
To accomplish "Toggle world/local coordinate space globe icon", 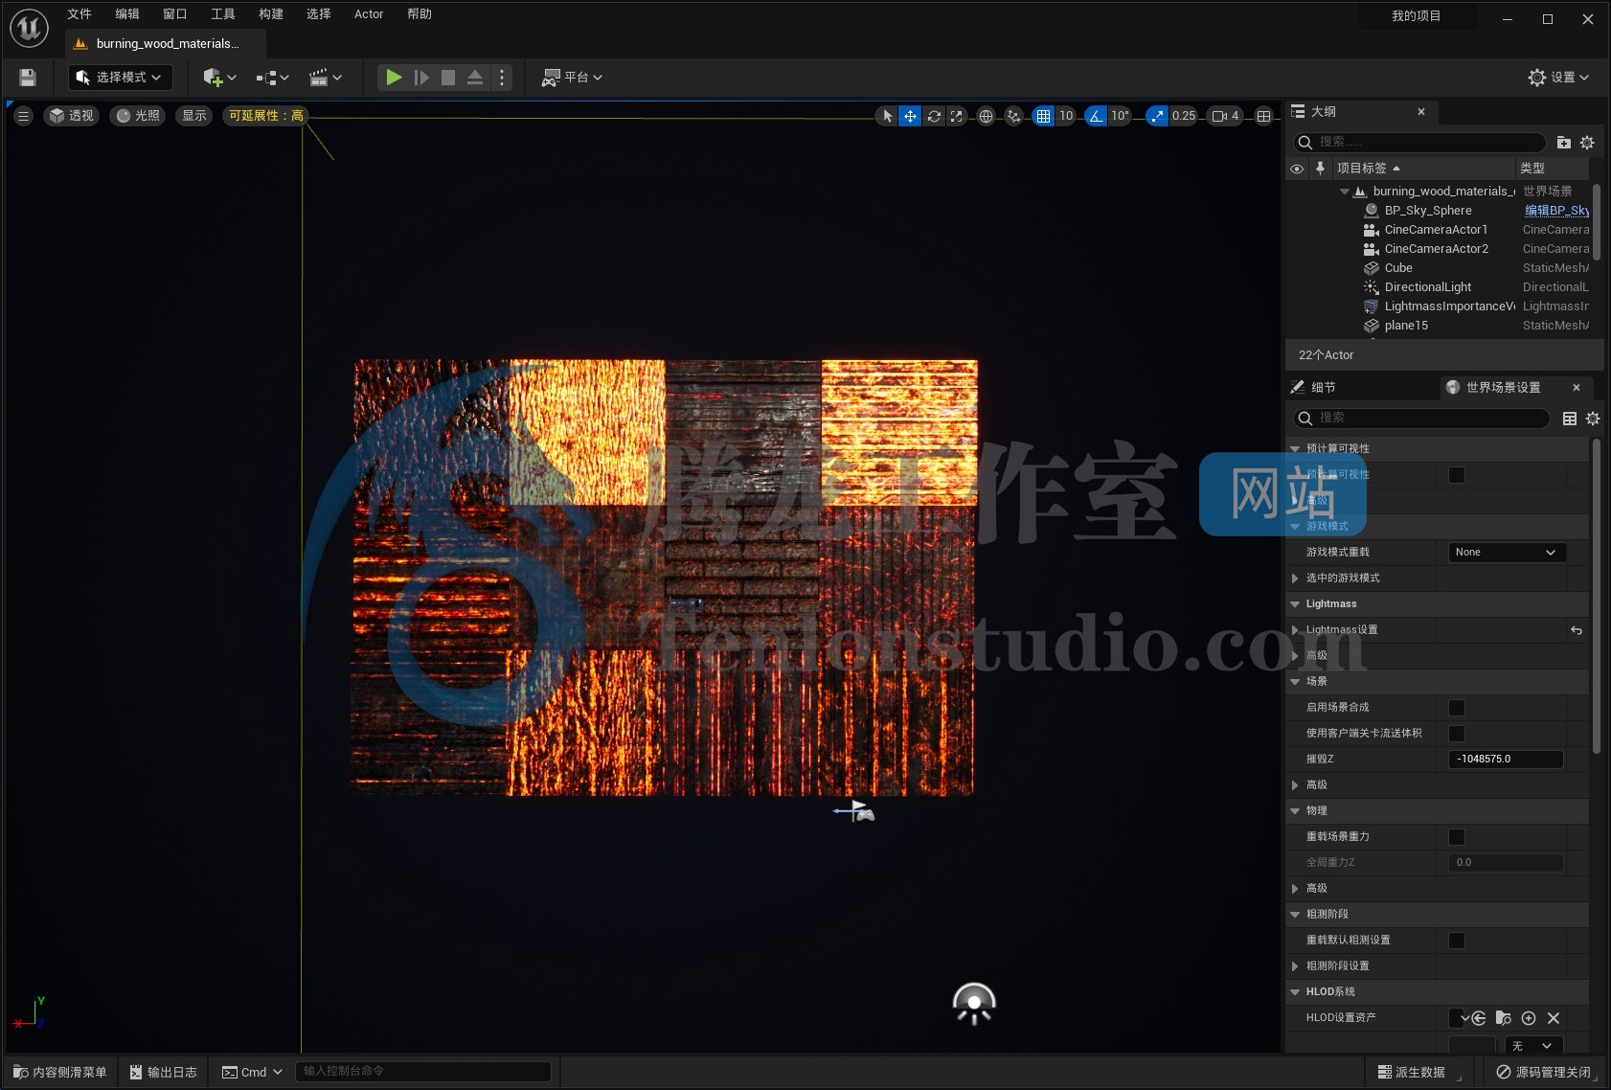I will tap(986, 116).
